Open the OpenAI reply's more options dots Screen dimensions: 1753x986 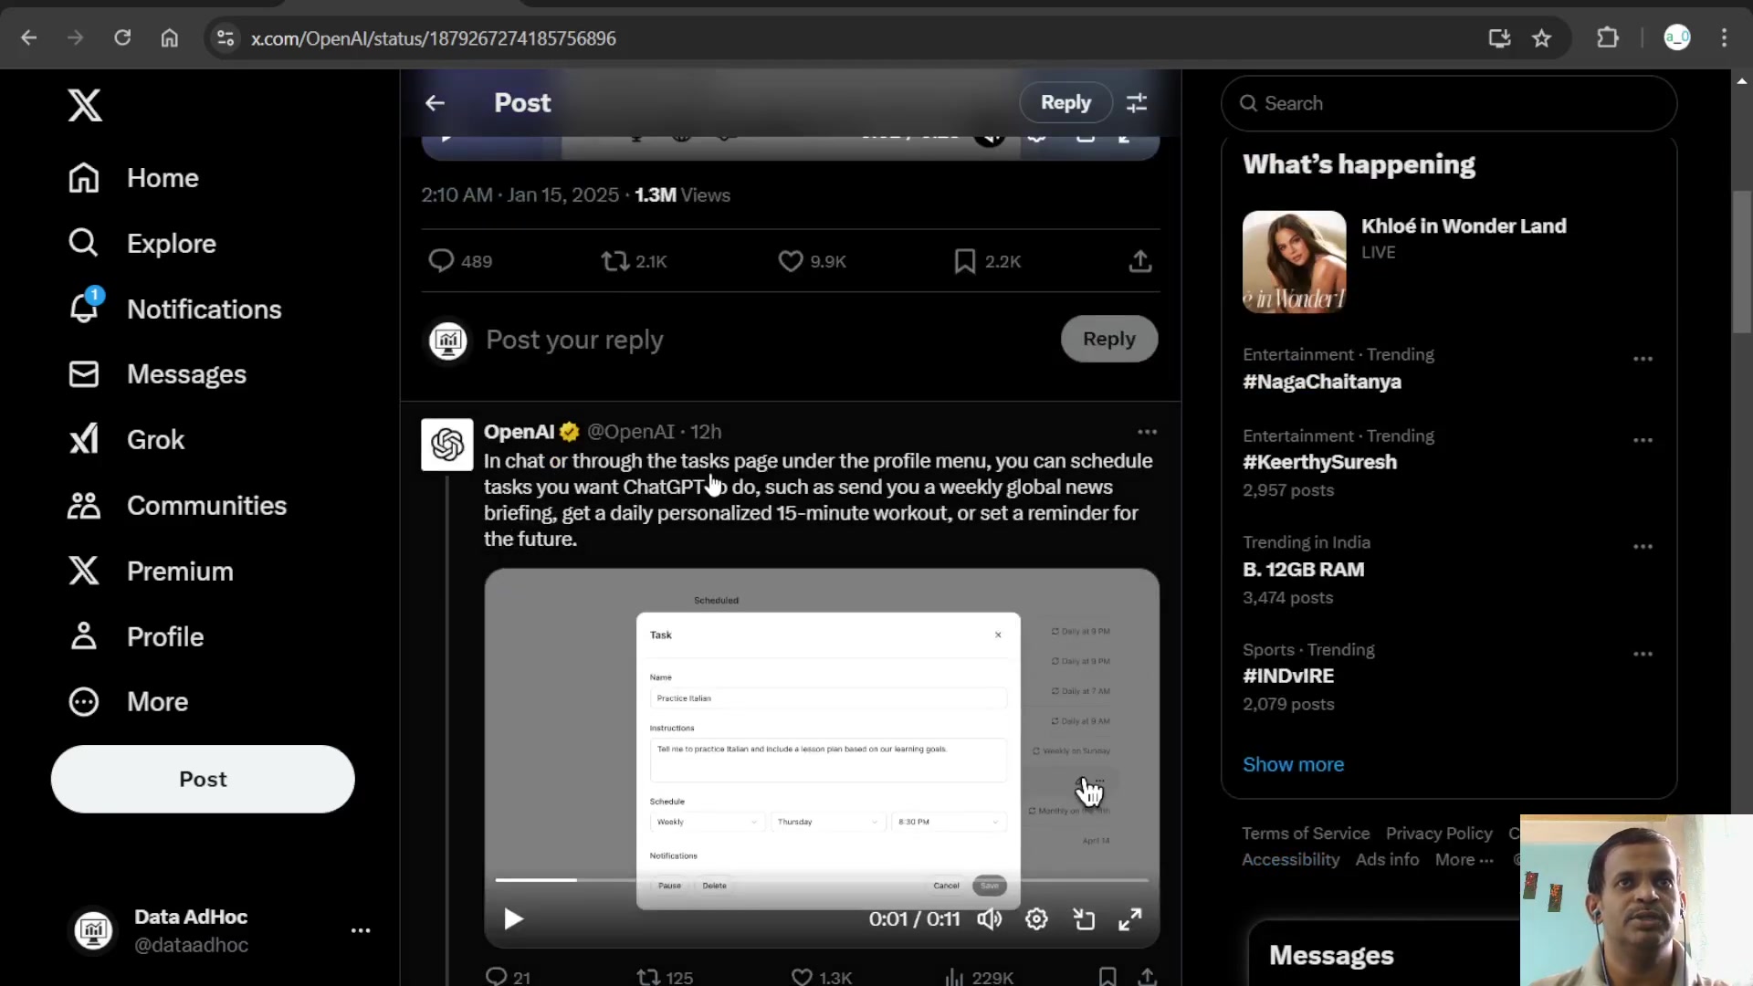click(1148, 432)
